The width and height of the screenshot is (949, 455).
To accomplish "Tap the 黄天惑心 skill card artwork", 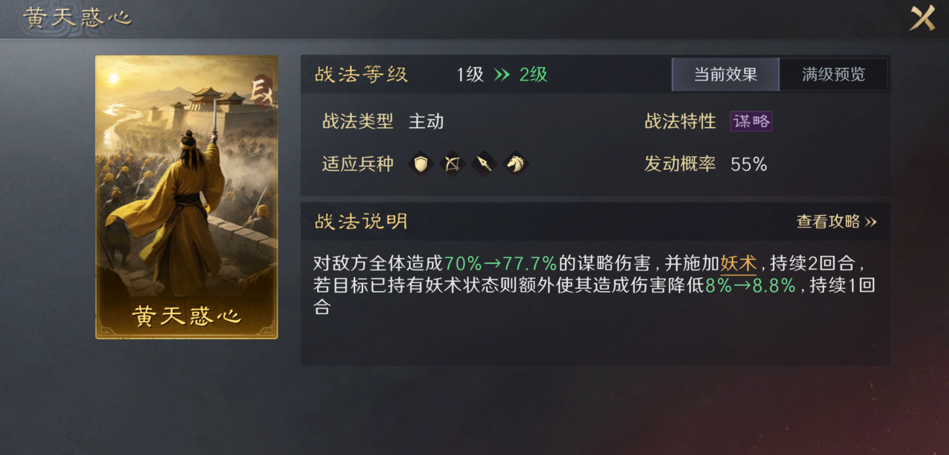I will pos(186,197).
